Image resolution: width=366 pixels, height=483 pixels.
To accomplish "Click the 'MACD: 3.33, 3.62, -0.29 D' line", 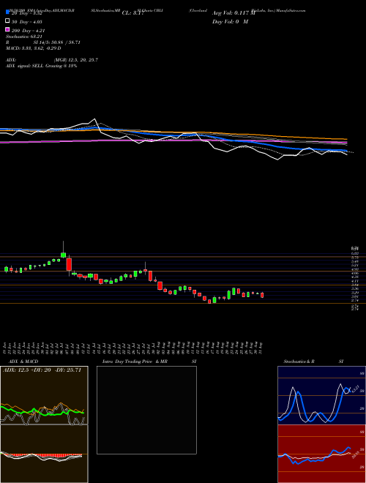I will click(x=33, y=48).
